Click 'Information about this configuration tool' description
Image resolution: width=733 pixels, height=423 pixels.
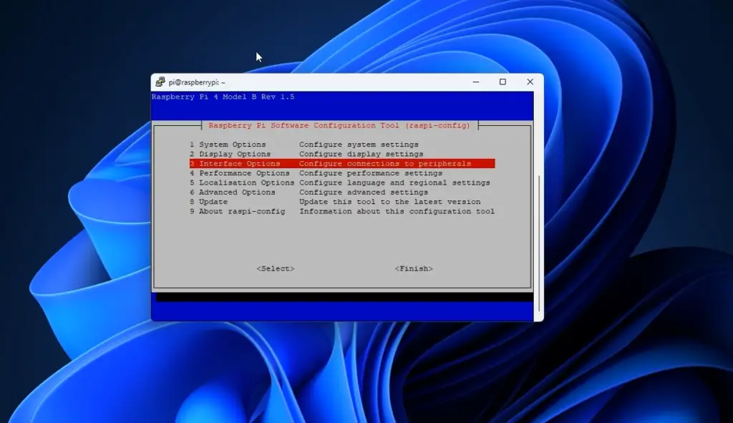[x=397, y=211]
